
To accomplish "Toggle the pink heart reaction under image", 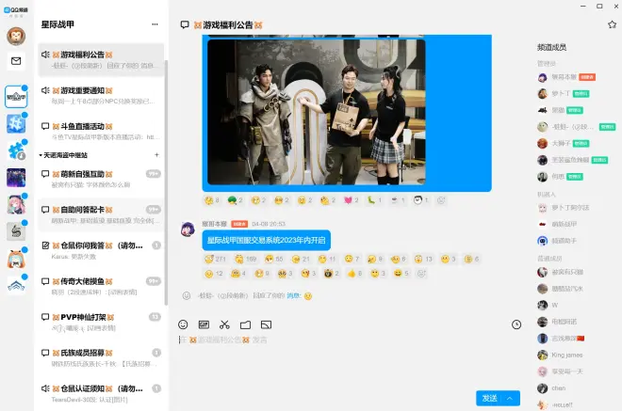I will 349,200.
